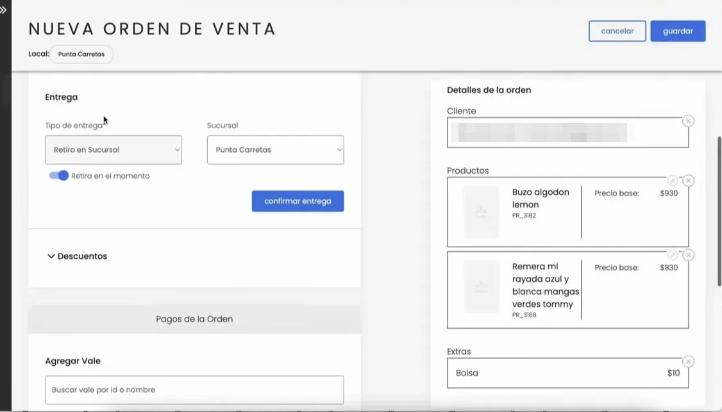The image size is (722, 412).
Task: Edit the Buzo algodon lemon product
Action: click(672, 181)
